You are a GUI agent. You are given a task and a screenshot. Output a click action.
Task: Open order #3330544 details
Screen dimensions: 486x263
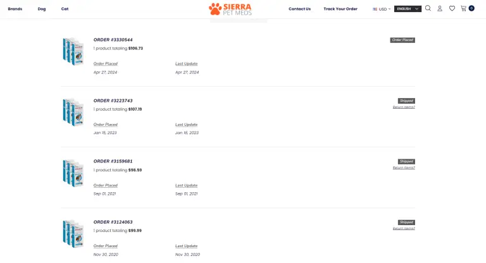pyautogui.click(x=113, y=40)
